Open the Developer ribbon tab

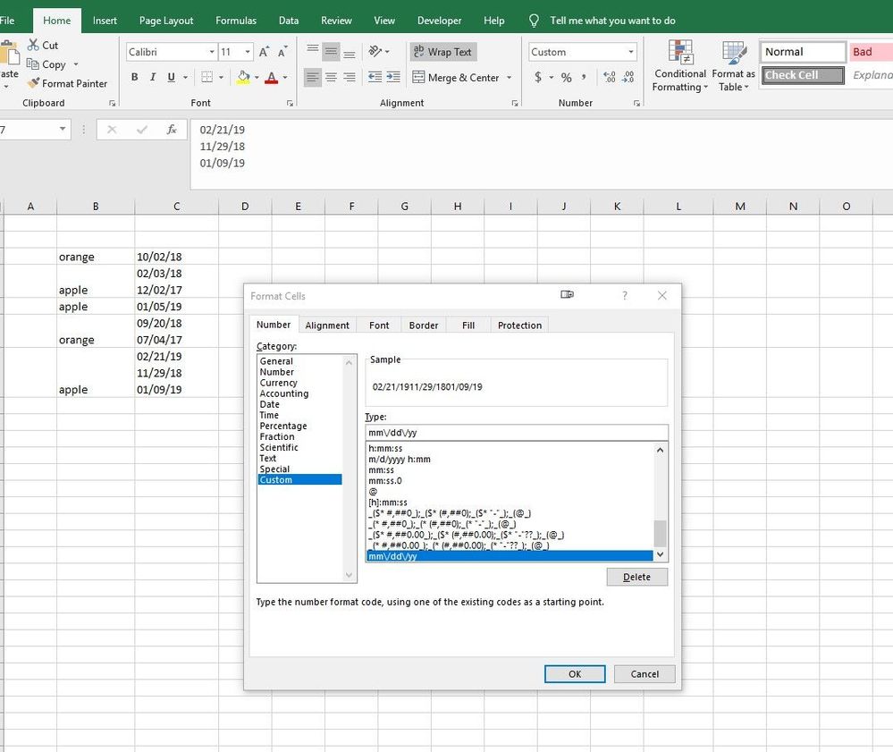tap(439, 20)
